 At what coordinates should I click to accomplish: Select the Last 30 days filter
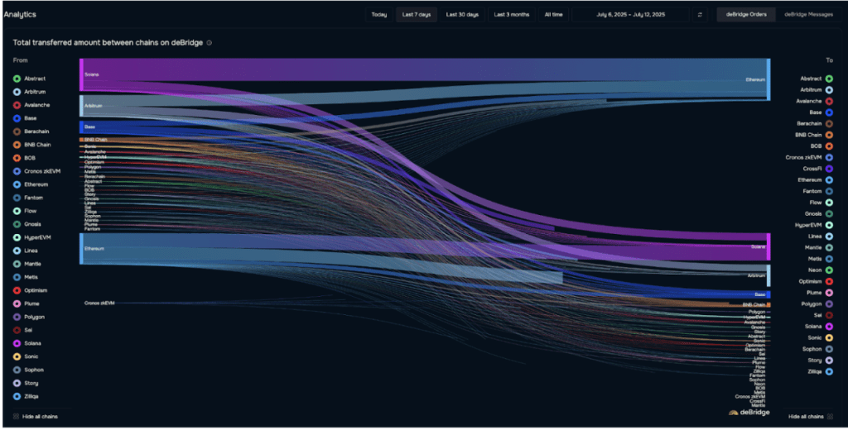coord(462,15)
